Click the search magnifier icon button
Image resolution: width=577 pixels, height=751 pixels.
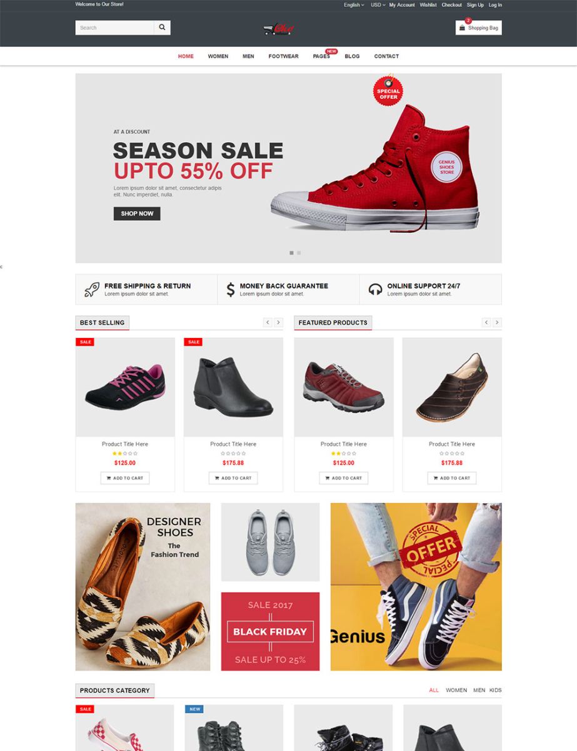point(162,28)
